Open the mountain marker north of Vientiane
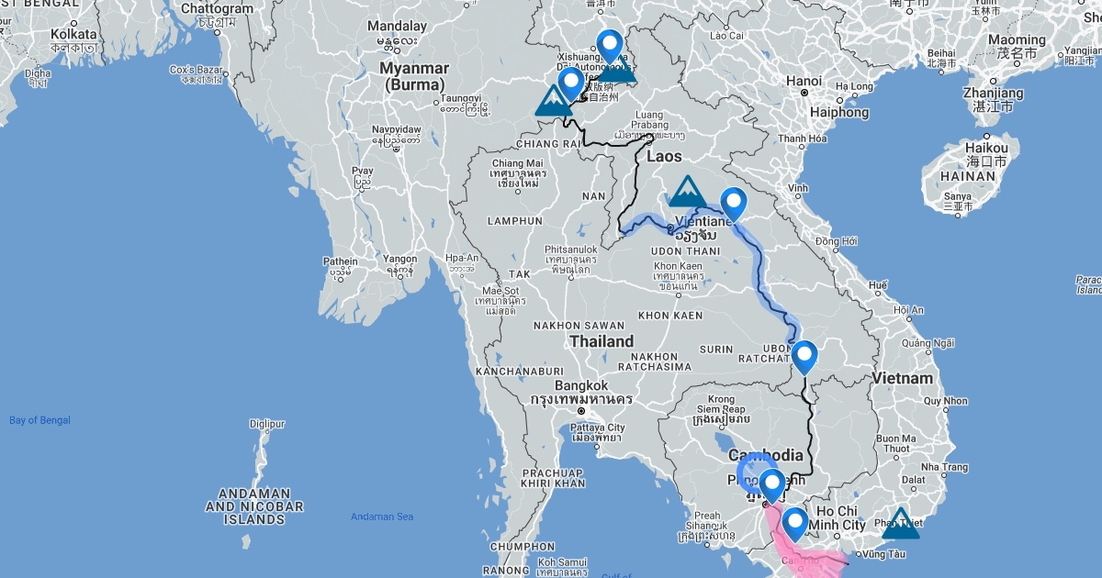 tap(687, 192)
